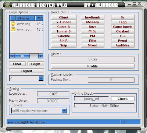This screenshot has width=147, height=133.
Task: Click the Login Delay field 0.025
Action: click(x=53, y=94)
